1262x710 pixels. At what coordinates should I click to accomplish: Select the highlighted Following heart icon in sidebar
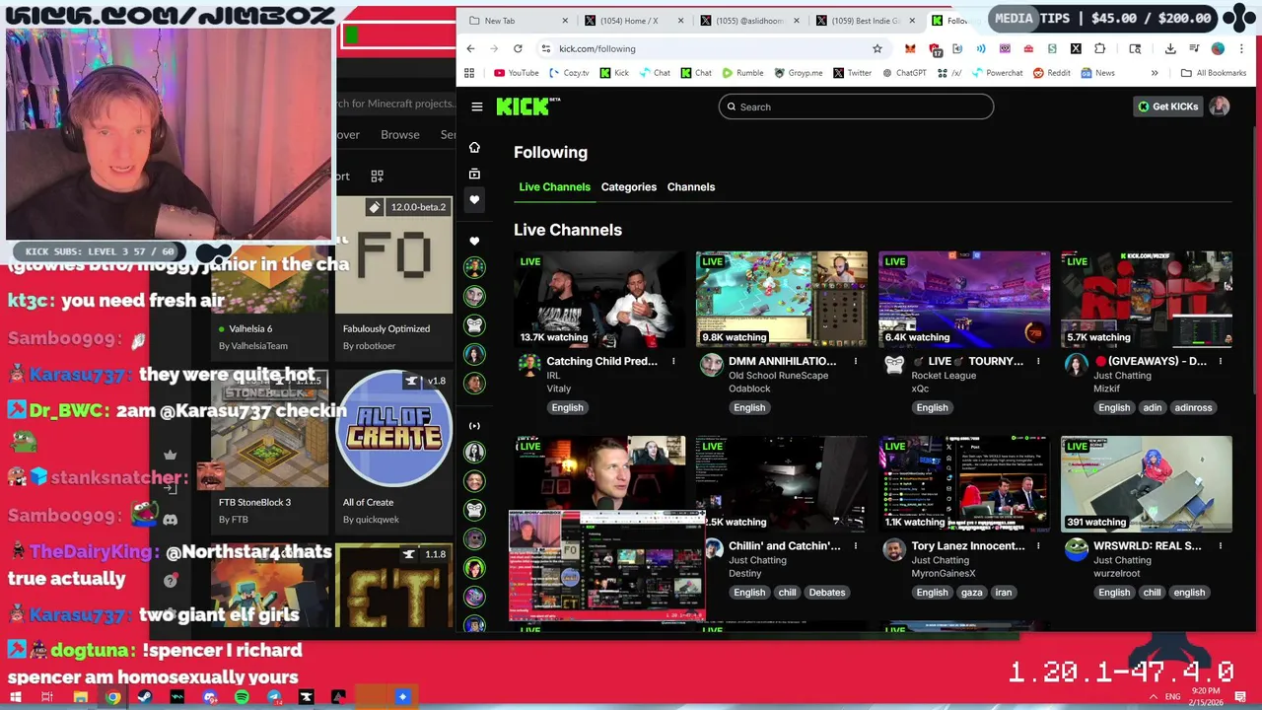(x=474, y=200)
